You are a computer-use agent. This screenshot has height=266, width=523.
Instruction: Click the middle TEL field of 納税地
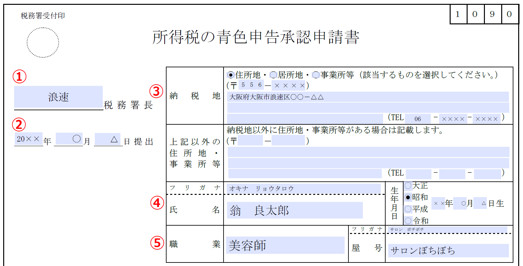[x=453, y=119]
